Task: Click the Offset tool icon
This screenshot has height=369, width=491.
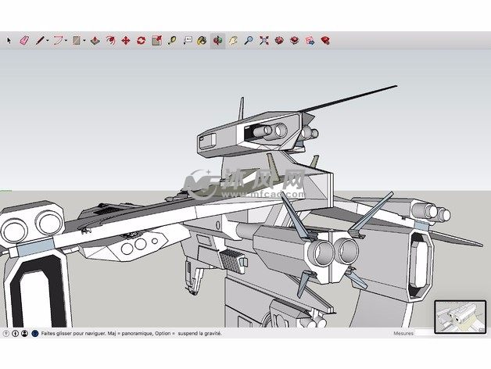Action: (110, 40)
